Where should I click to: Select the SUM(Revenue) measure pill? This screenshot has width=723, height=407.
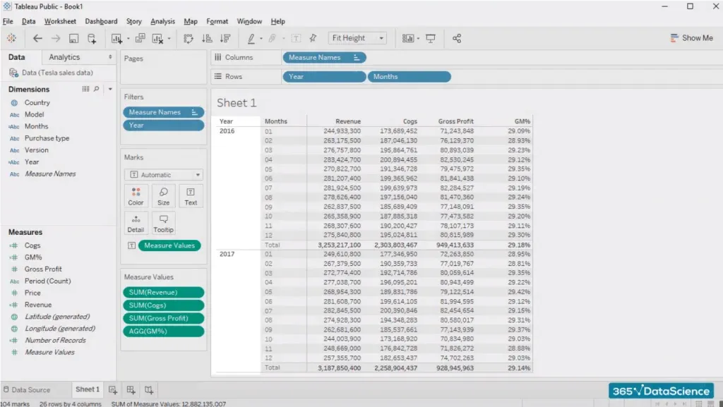(x=164, y=293)
